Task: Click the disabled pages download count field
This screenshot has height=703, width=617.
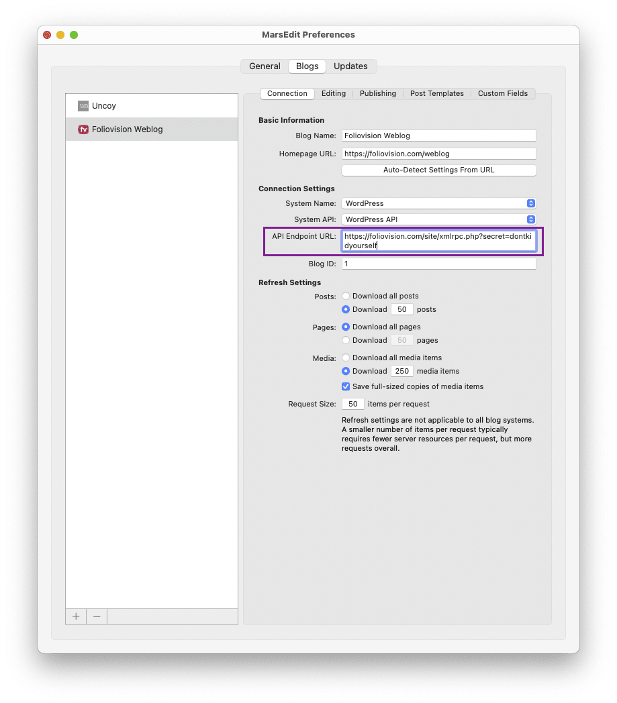Action: (402, 340)
